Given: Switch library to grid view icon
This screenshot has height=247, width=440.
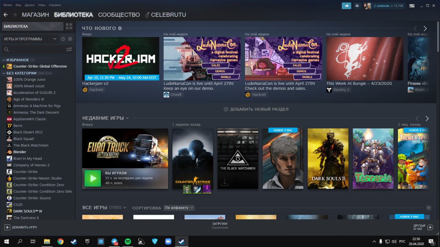Looking at the screenshot, I should (x=69, y=26).
